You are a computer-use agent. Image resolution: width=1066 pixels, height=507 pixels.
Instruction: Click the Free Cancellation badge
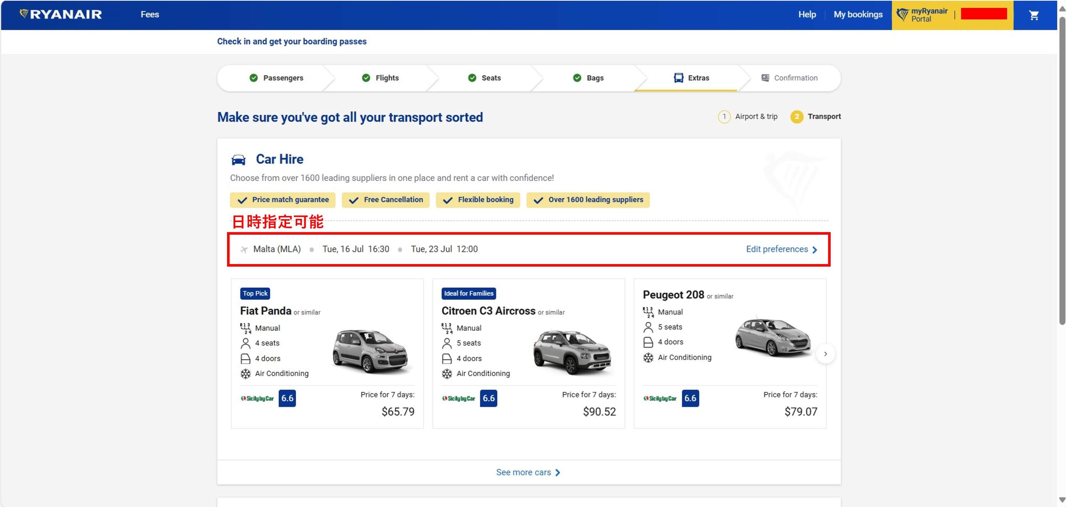385,200
